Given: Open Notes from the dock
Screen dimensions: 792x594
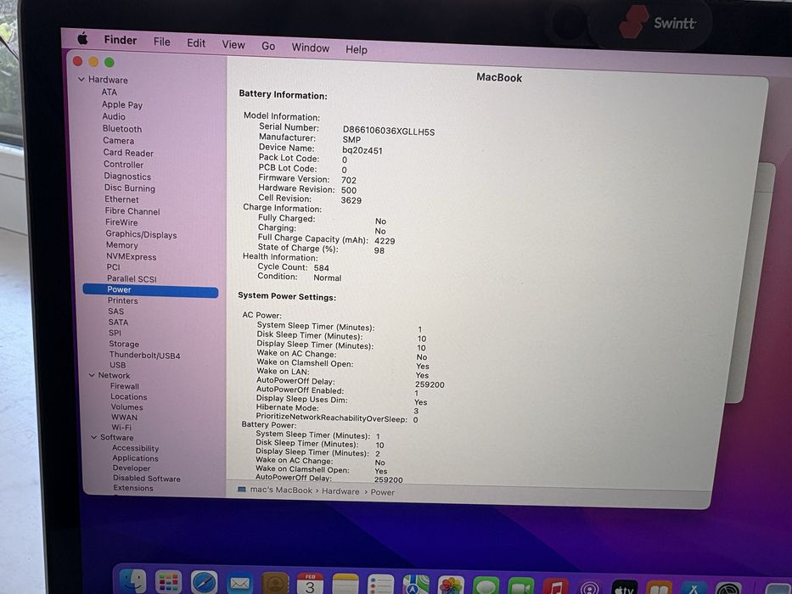Looking at the screenshot, I should click(x=345, y=585).
